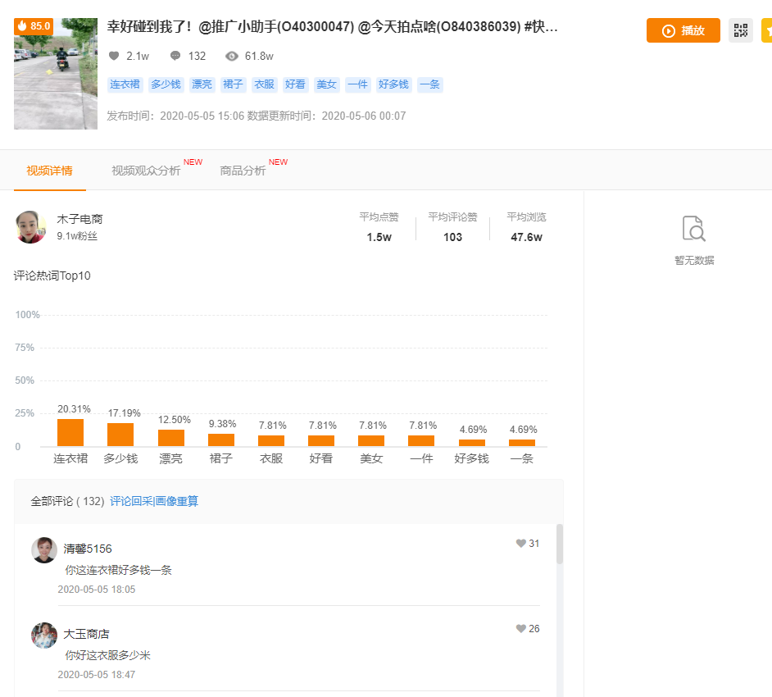Select the 多少钱 tag

pos(166,84)
